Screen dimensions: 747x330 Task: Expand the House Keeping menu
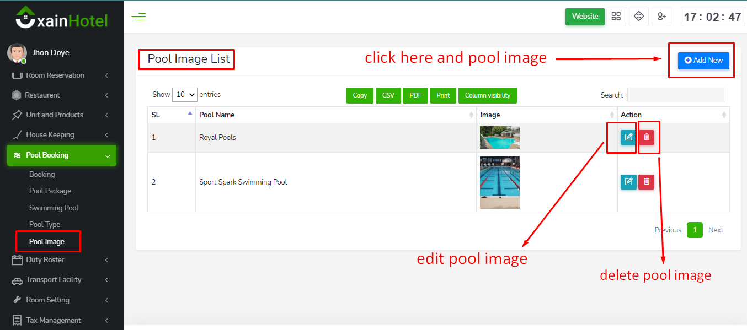[61, 135]
